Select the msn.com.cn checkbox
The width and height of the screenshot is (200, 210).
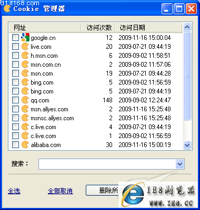click(15, 65)
